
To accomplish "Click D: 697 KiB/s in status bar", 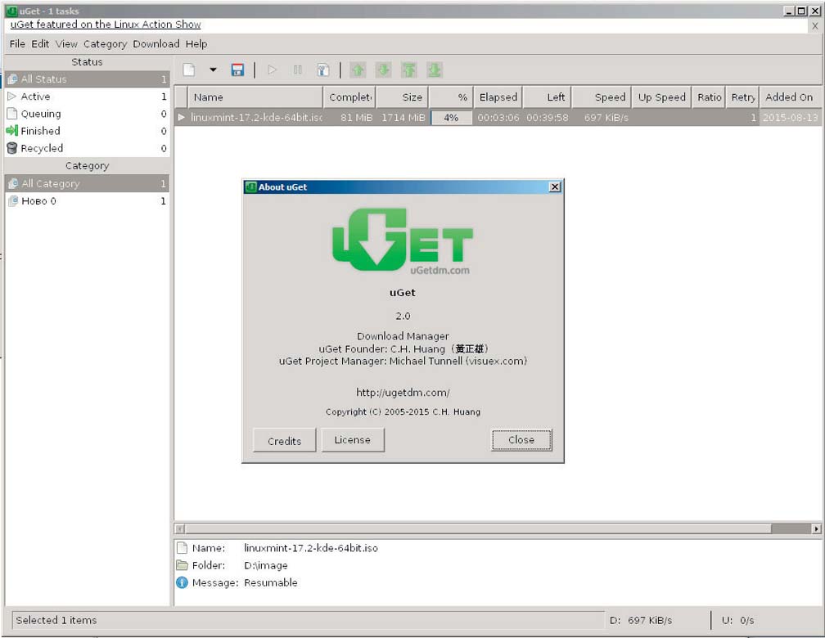I will pos(641,621).
